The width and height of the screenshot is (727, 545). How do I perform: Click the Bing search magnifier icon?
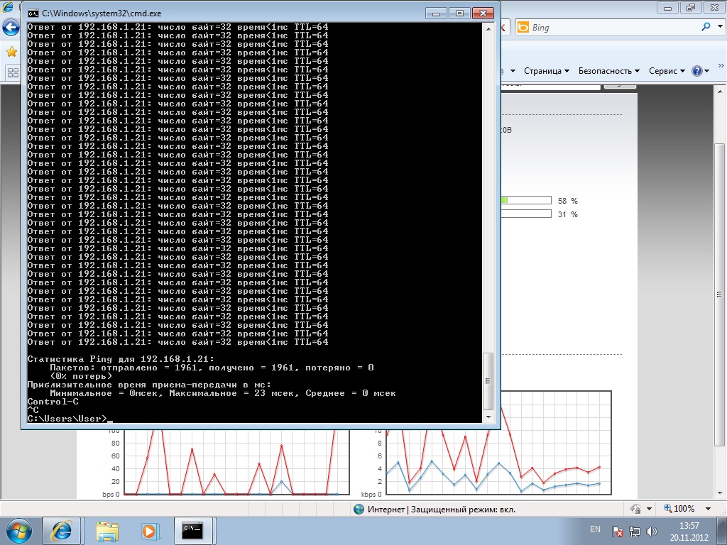pyautogui.click(x=706, y=27)
